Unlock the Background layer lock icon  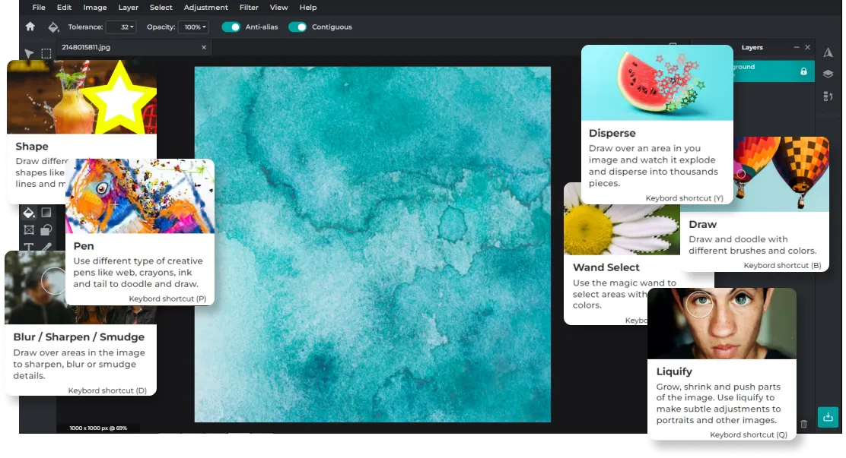coord(803,71)
